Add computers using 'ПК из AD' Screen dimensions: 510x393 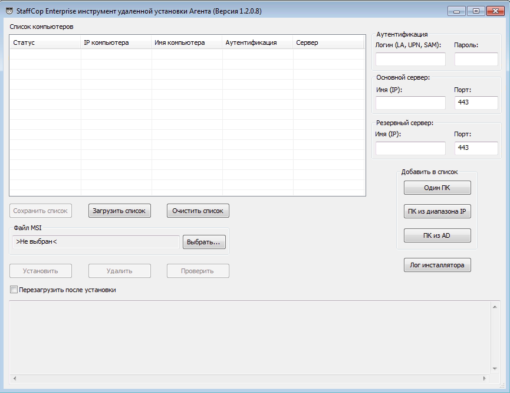click(x=437, y=235)
